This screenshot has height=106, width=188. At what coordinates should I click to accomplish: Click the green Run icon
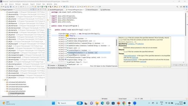tap(42, 7)
